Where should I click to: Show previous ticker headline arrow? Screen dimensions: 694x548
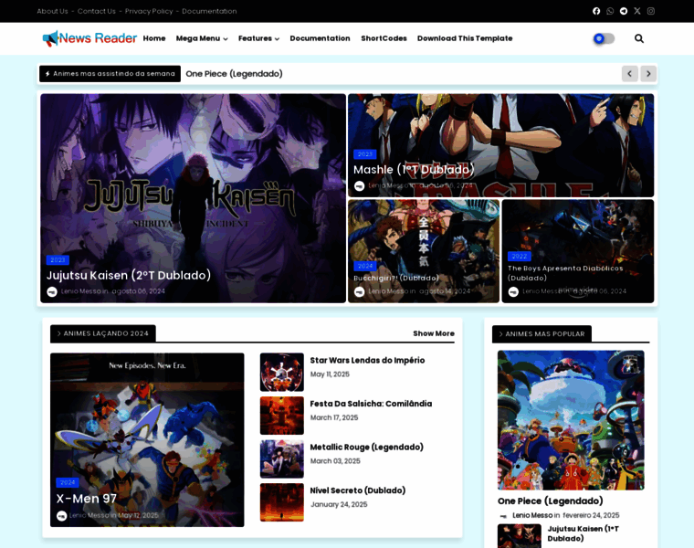pos(630,74)
